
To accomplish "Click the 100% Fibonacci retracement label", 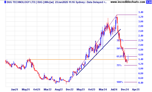I will pyautogui.click(x=120, y=82).
